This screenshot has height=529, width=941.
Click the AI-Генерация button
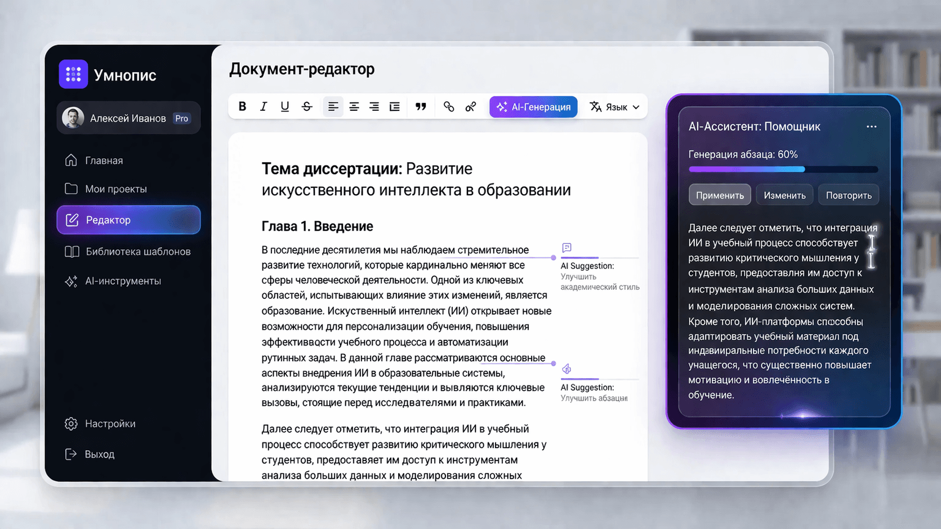[533, 106]
